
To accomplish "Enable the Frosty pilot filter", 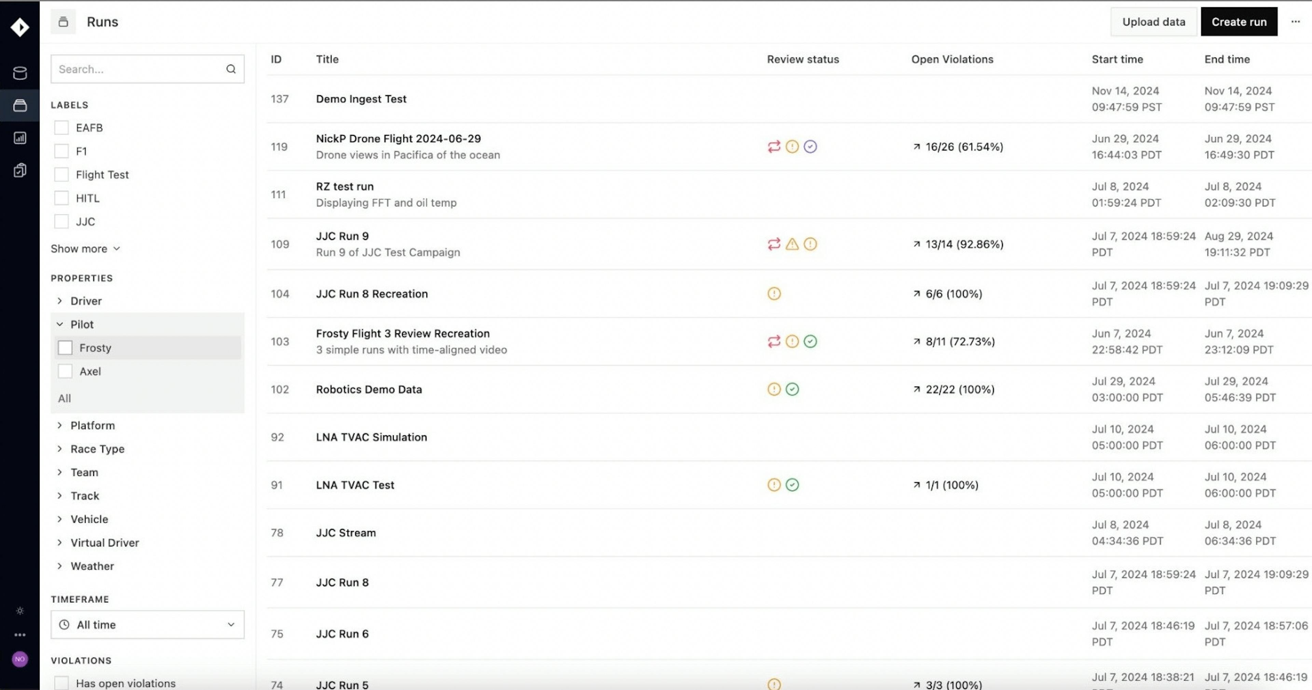I will (65, 347).
